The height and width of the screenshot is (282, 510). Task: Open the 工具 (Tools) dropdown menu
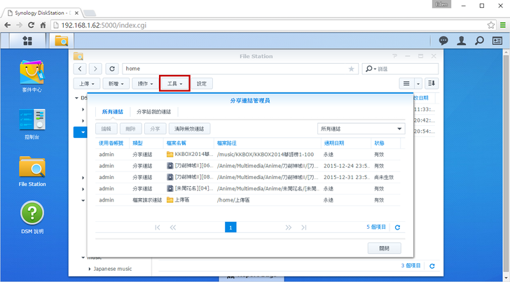(x=174, y=83)
